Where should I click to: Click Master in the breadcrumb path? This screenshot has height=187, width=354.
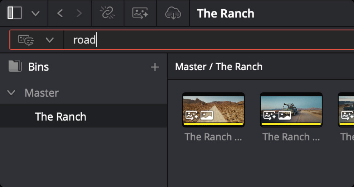coord(191,67)
